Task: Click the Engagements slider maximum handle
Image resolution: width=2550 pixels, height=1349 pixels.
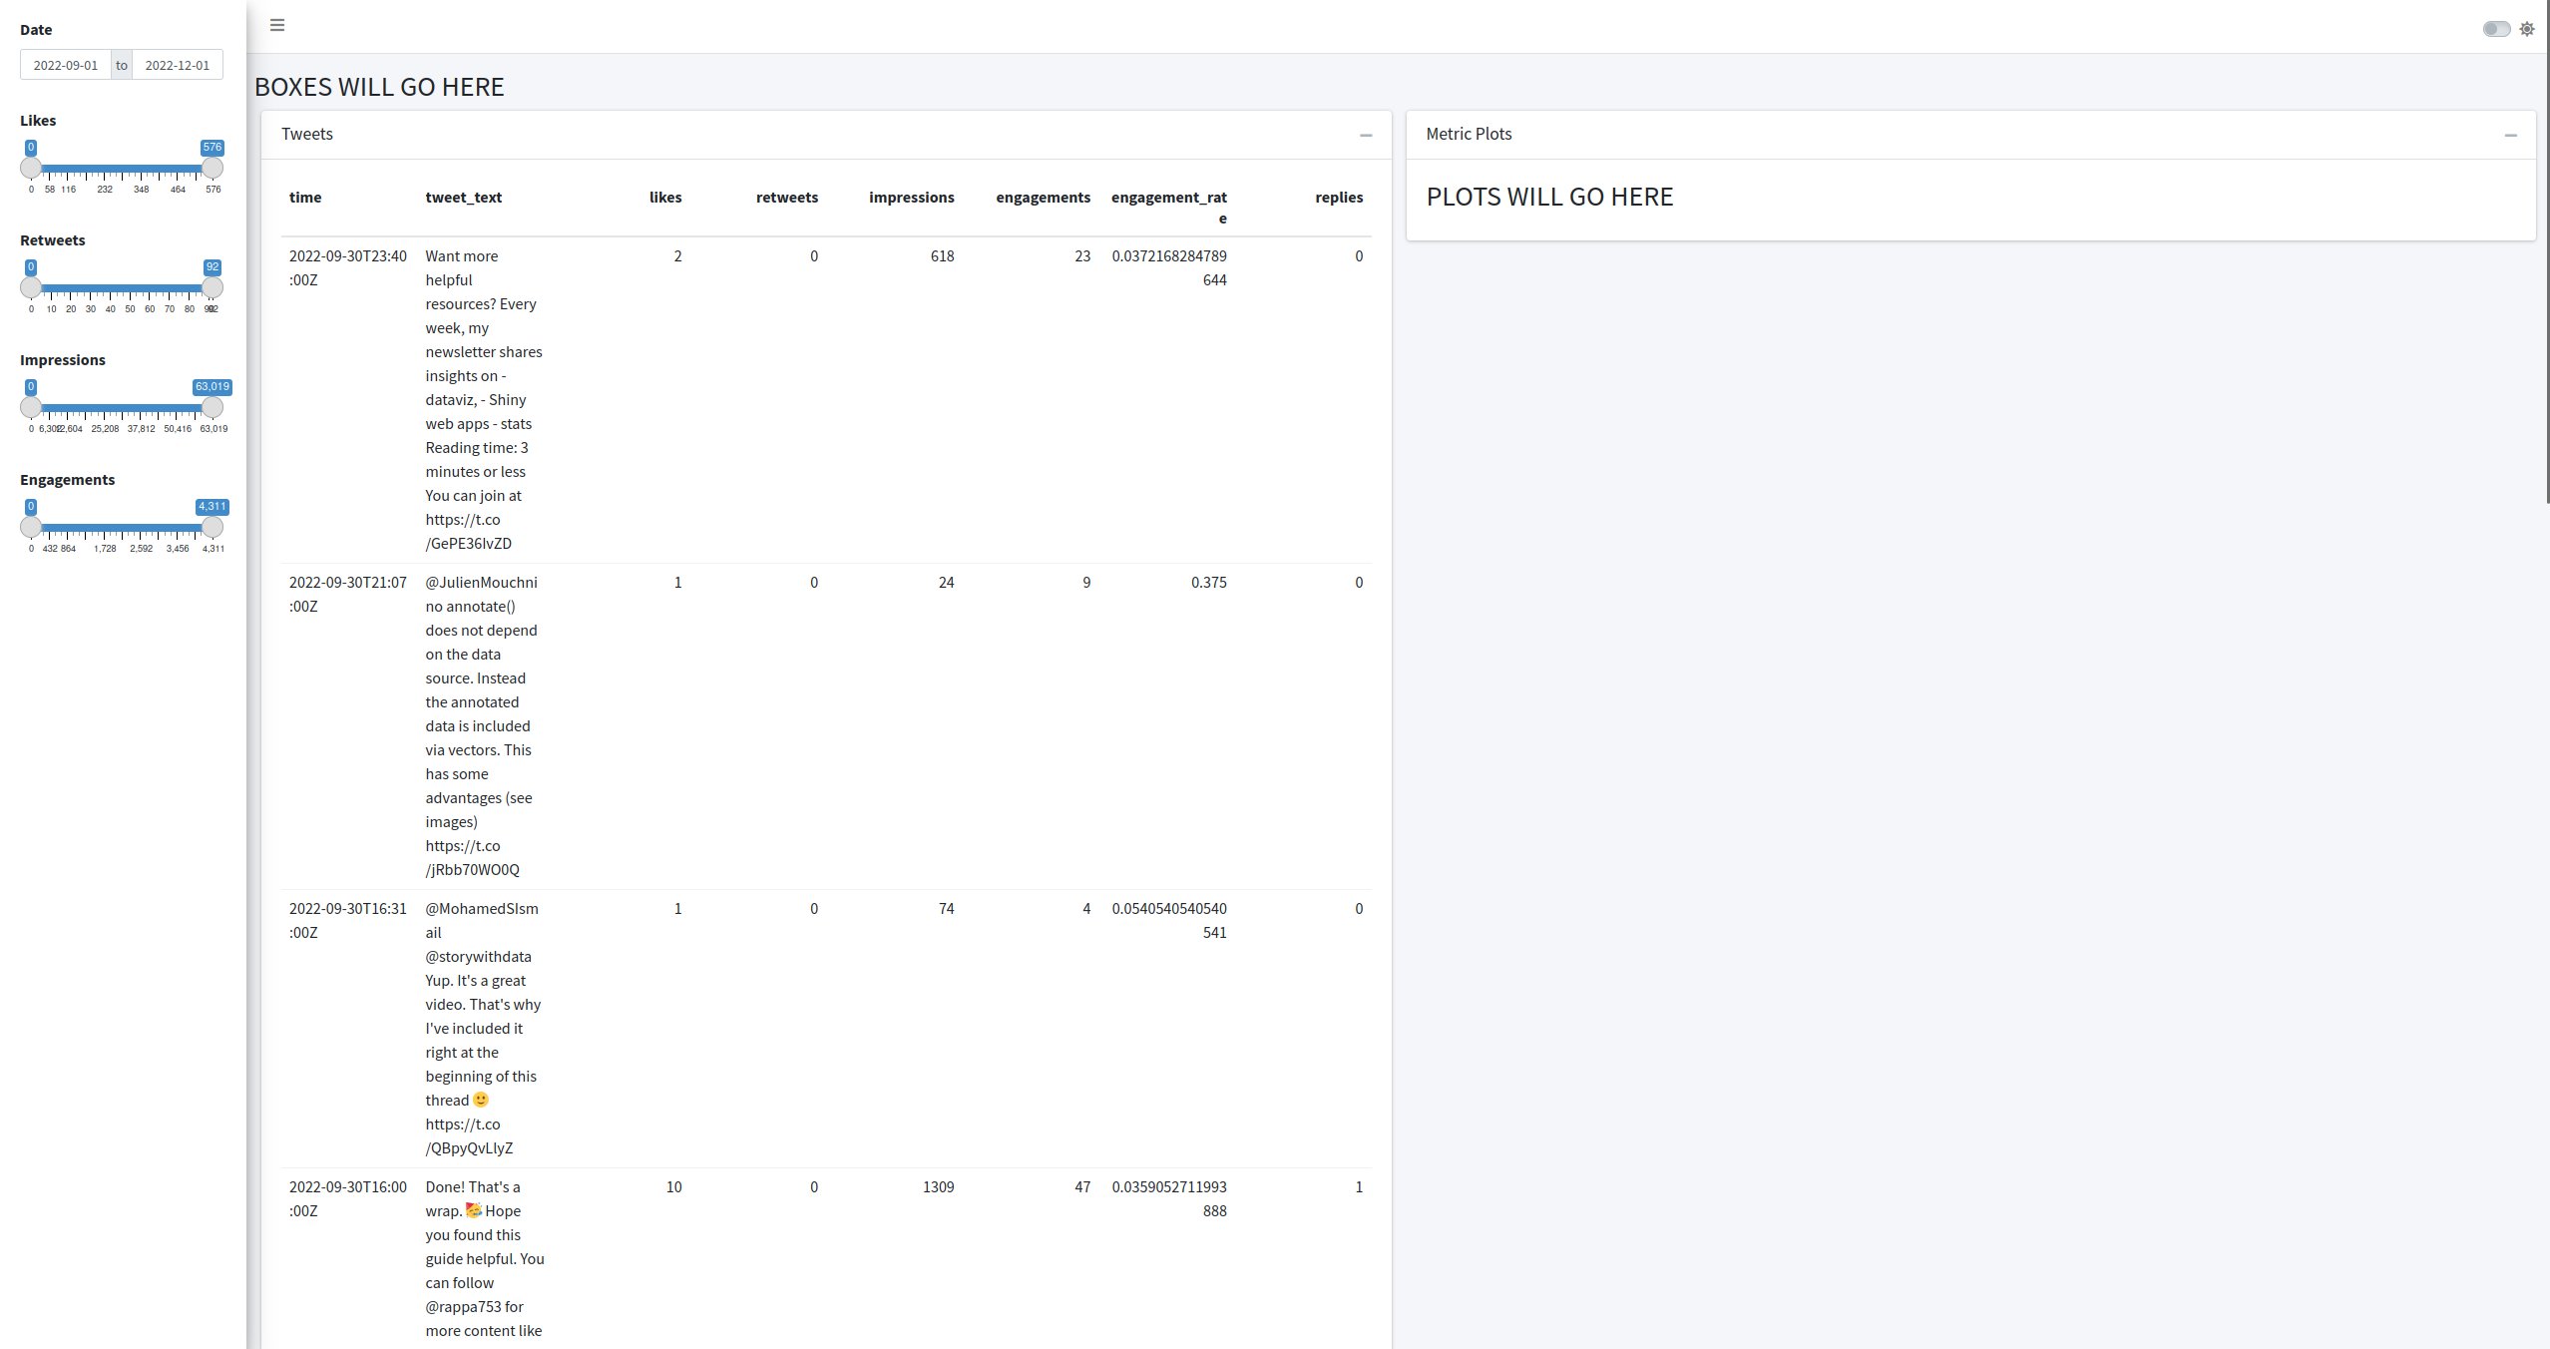Action: (212, 527)
